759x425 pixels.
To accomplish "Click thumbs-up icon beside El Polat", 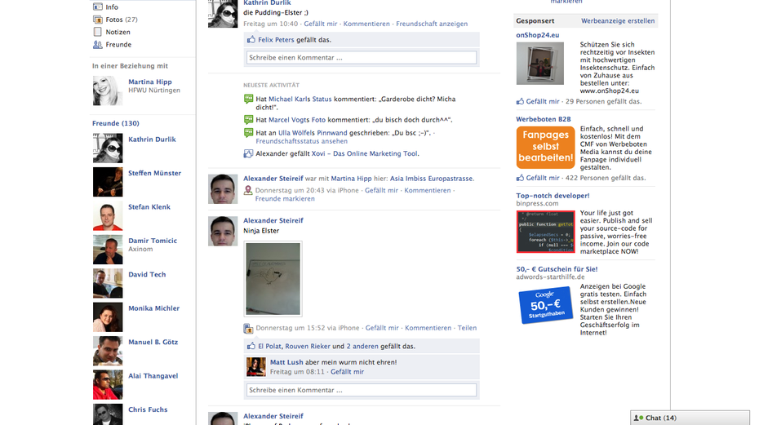I will 251,346.
